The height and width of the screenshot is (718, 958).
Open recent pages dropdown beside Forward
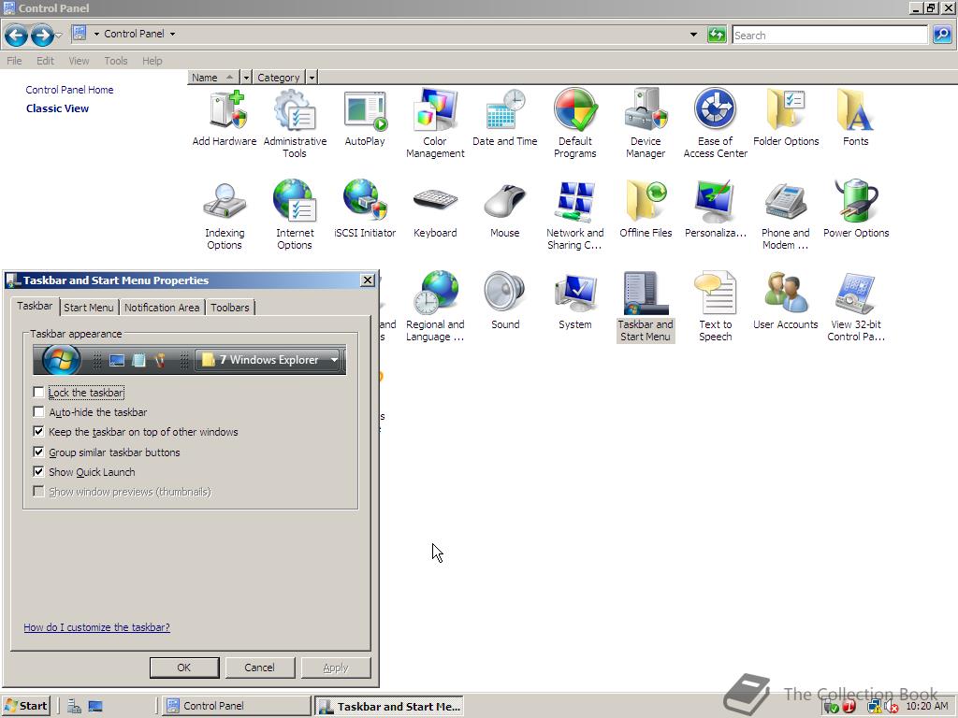59,36
